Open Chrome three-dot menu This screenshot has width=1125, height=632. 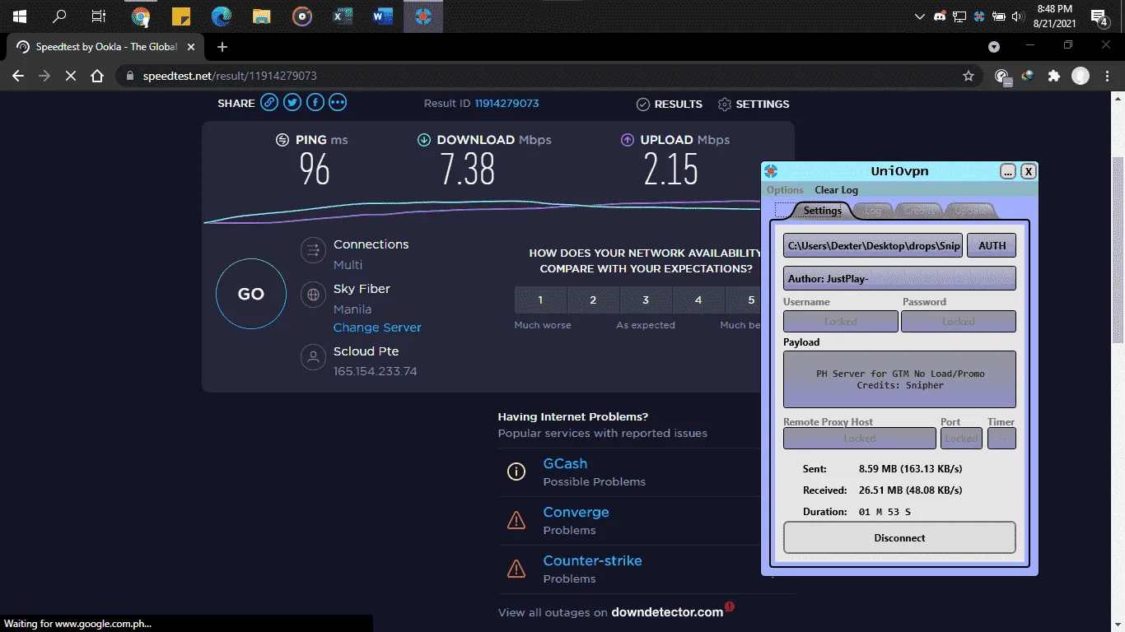coord(1109,76)
